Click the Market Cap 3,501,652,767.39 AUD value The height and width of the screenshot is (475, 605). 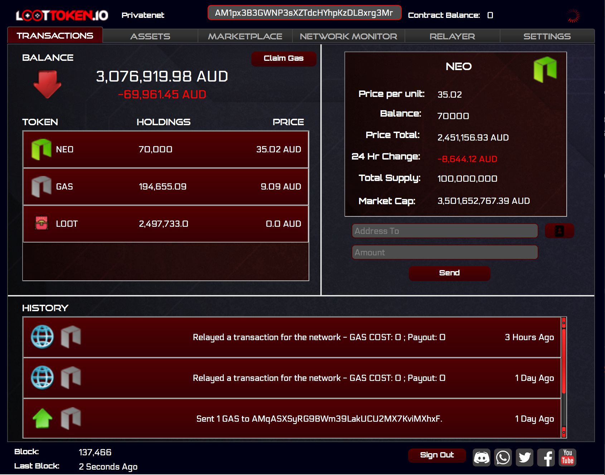(x=484, y=201)
